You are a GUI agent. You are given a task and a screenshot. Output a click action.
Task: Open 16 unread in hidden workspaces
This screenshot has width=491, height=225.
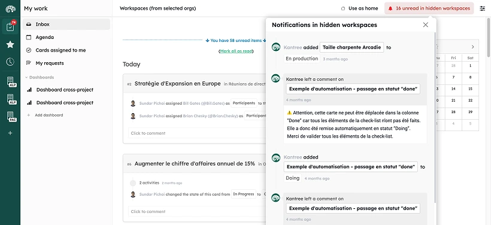coord(429,8)
